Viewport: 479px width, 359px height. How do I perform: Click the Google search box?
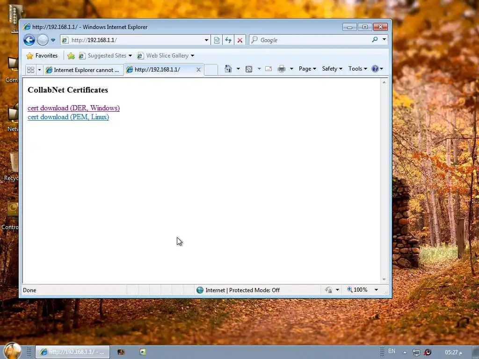pyautogui.click(x=310, y=40)
